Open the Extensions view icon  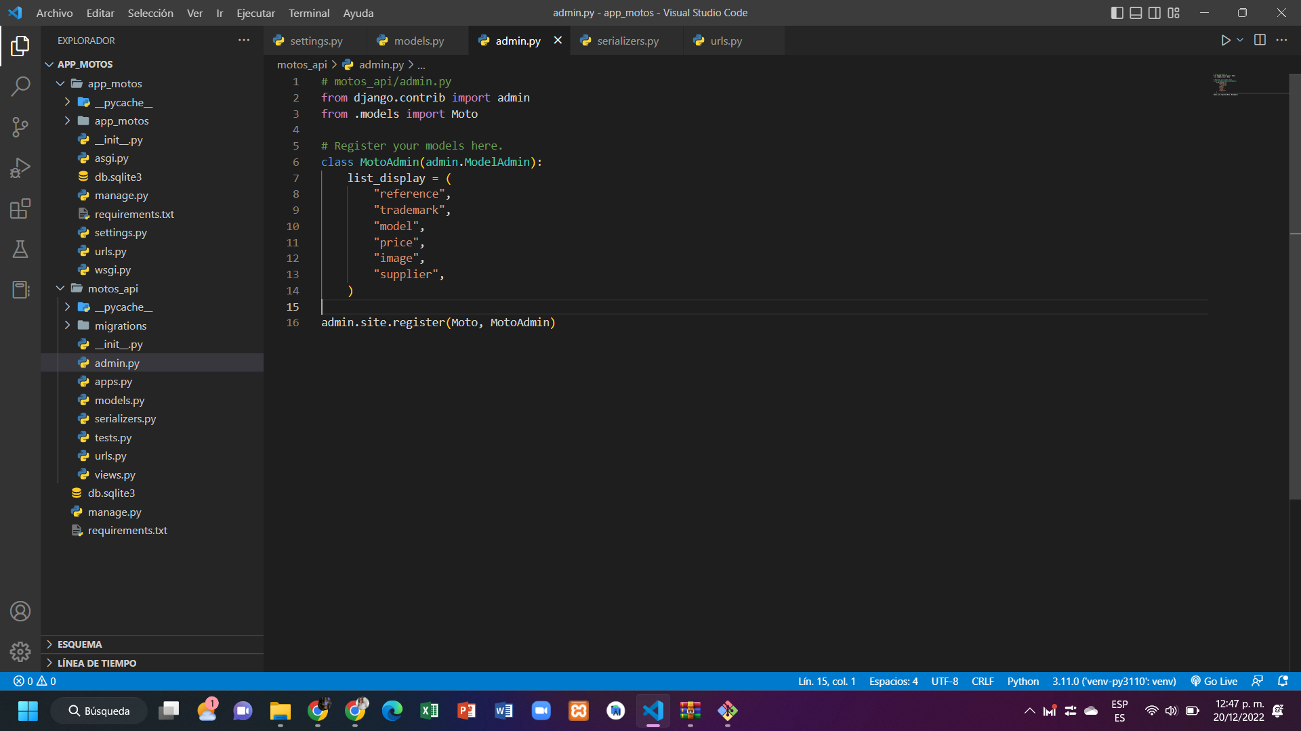[x=20, y=208]
